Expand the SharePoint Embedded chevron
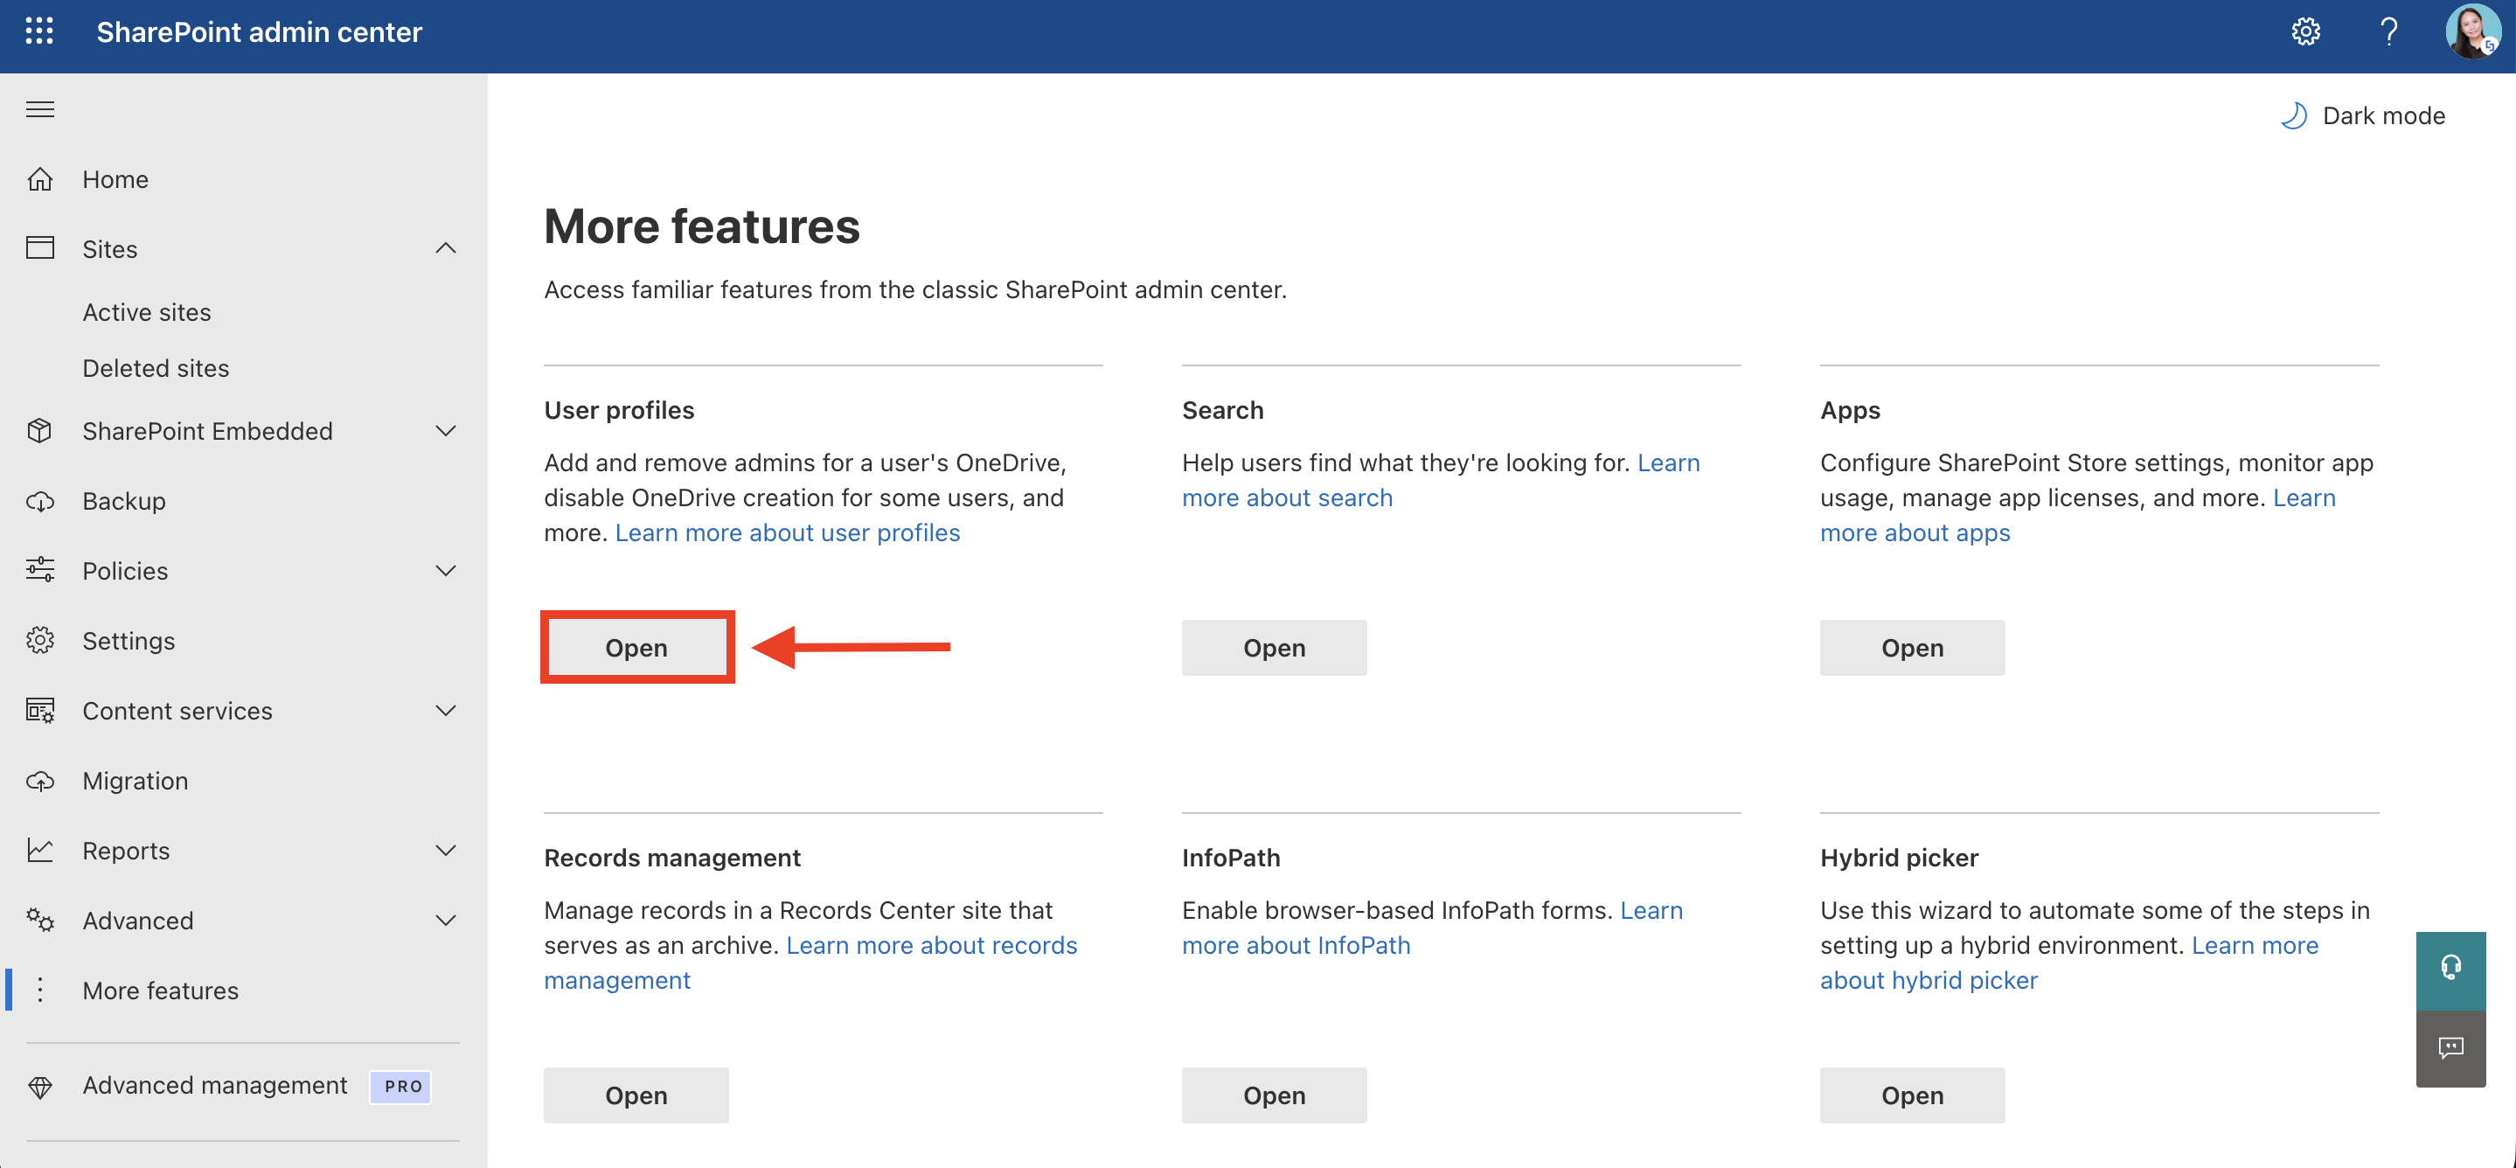Screen dimensions: 2516x1168 pyautogui.click(x=445, y=431)
